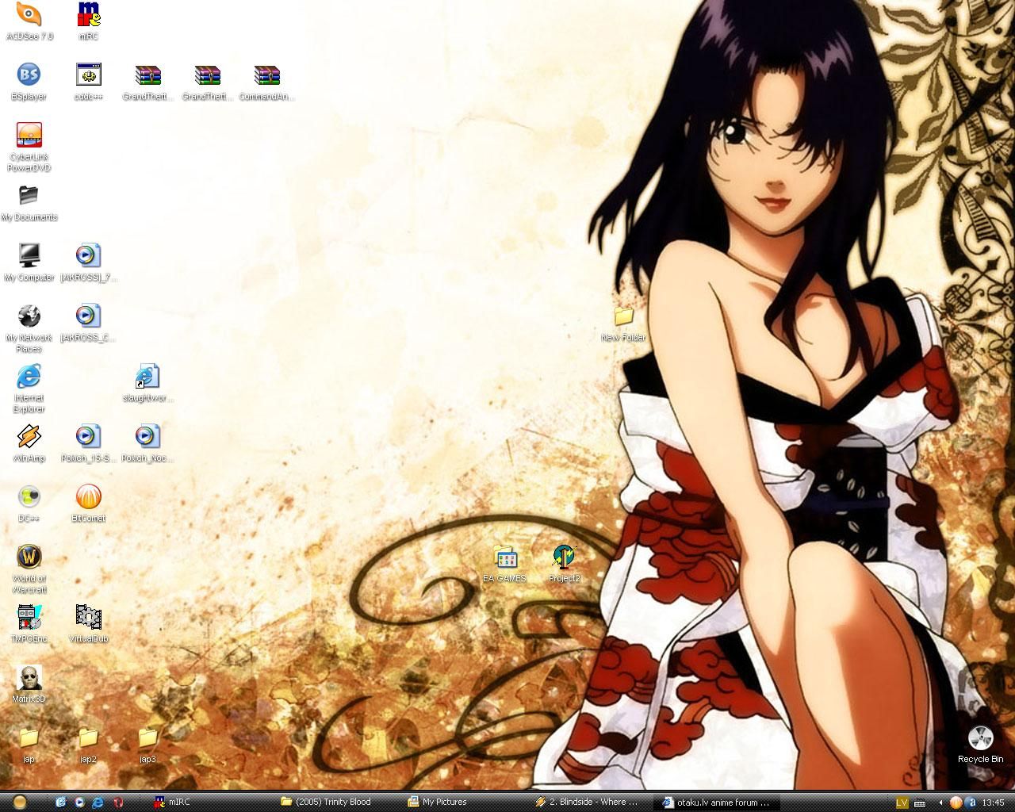Click the orange tray icon

pos(956,802)
